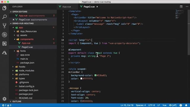The image size is (190, 107).
Task: Open the Azure view icon
Action: tap(4, 53)
